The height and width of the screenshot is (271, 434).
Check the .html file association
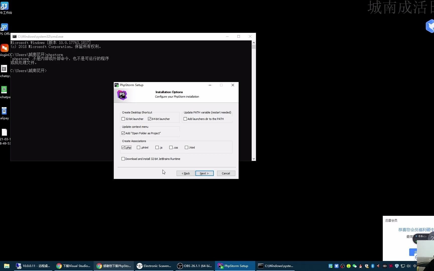[186, 148]
